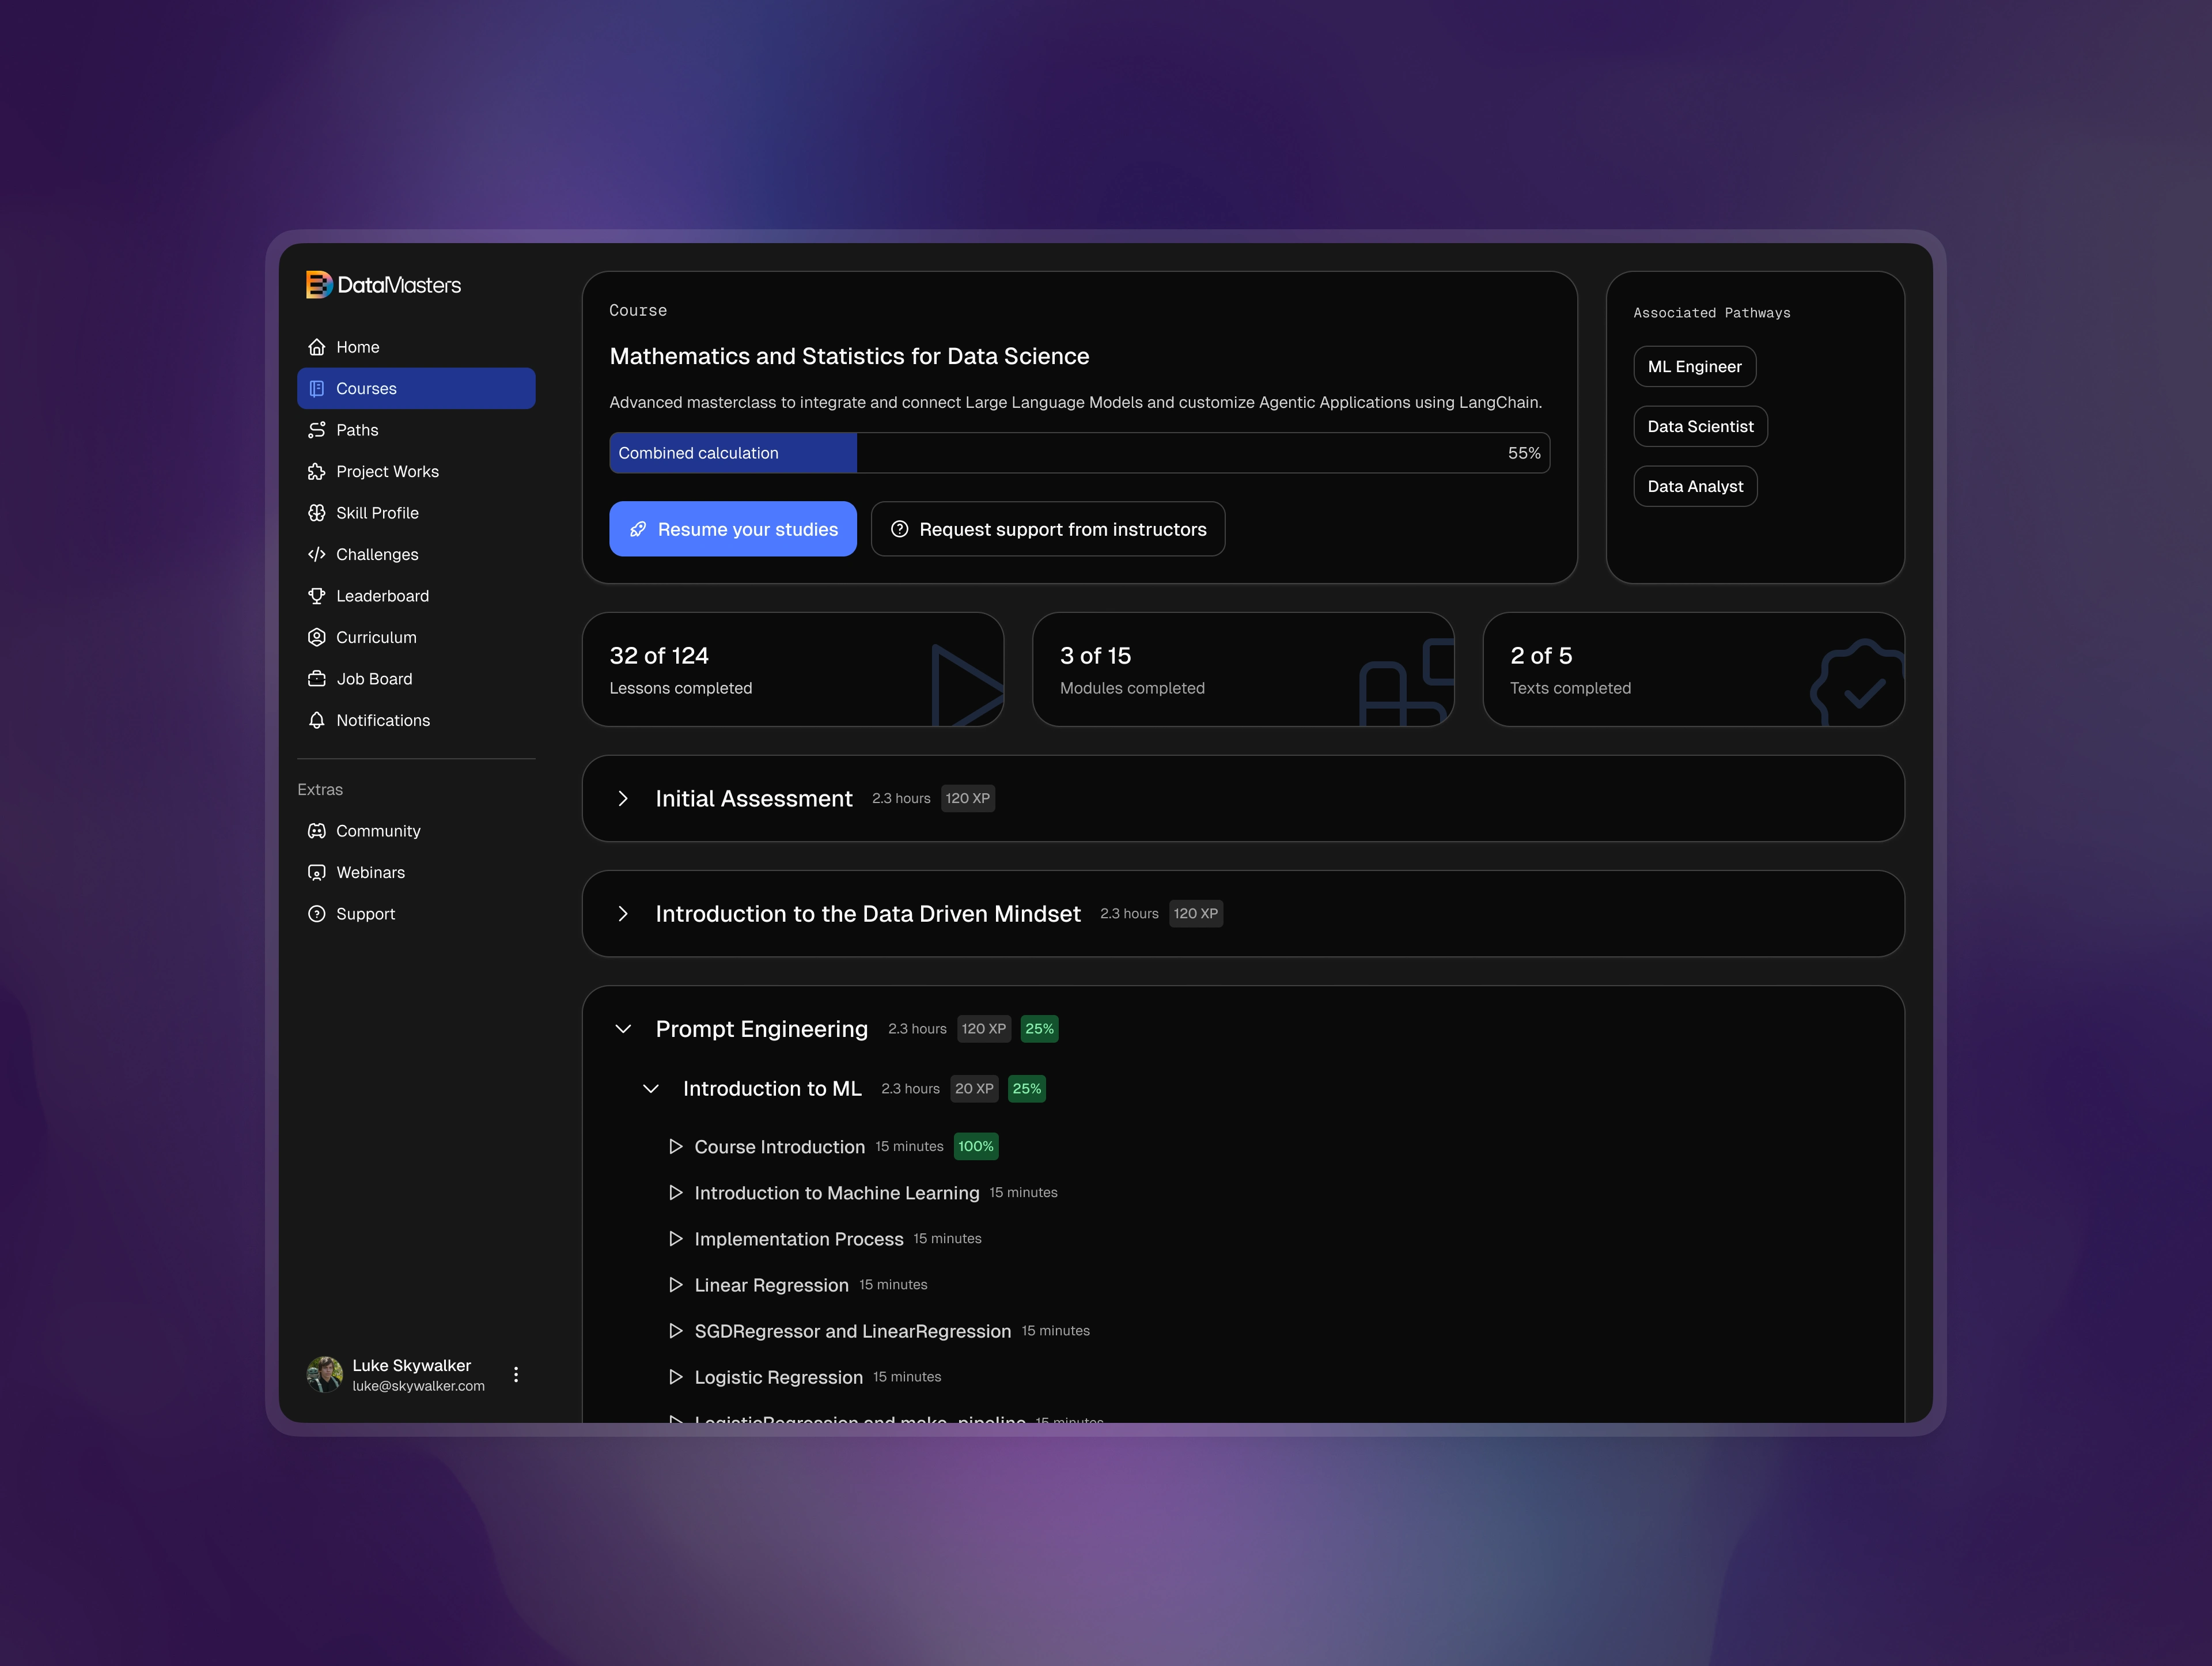Click the Community icon under Extras

point(317,830)
